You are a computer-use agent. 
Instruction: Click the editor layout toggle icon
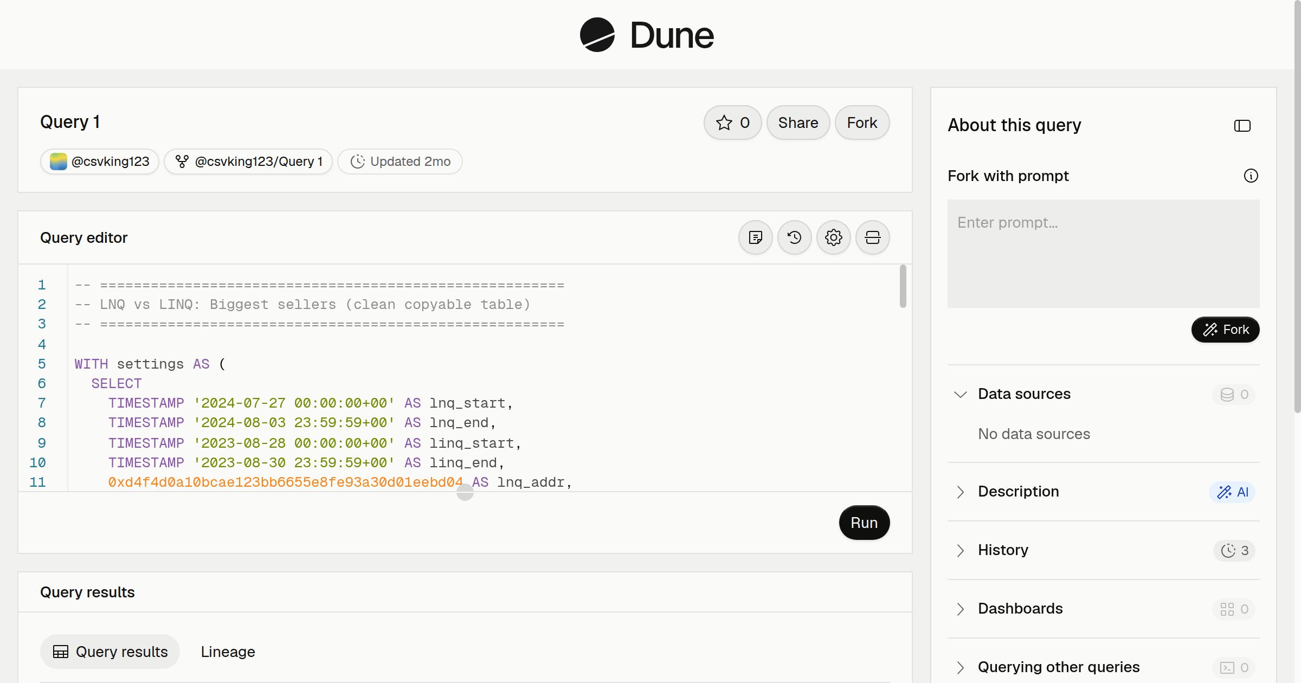pyautogui.click(x=872, y=237)
